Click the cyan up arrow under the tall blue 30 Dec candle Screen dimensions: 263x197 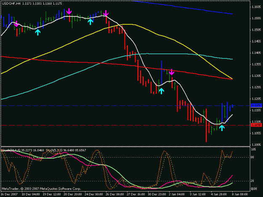click(161, 91)
